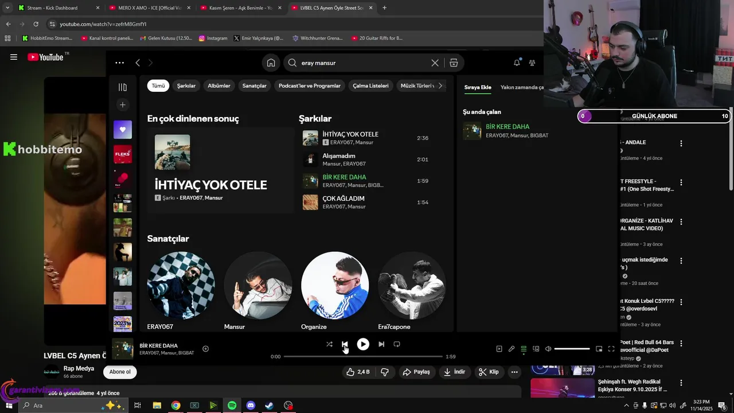
Task: Add BİR KERE DAHA to liked songs
Action: tap(205, 349)
